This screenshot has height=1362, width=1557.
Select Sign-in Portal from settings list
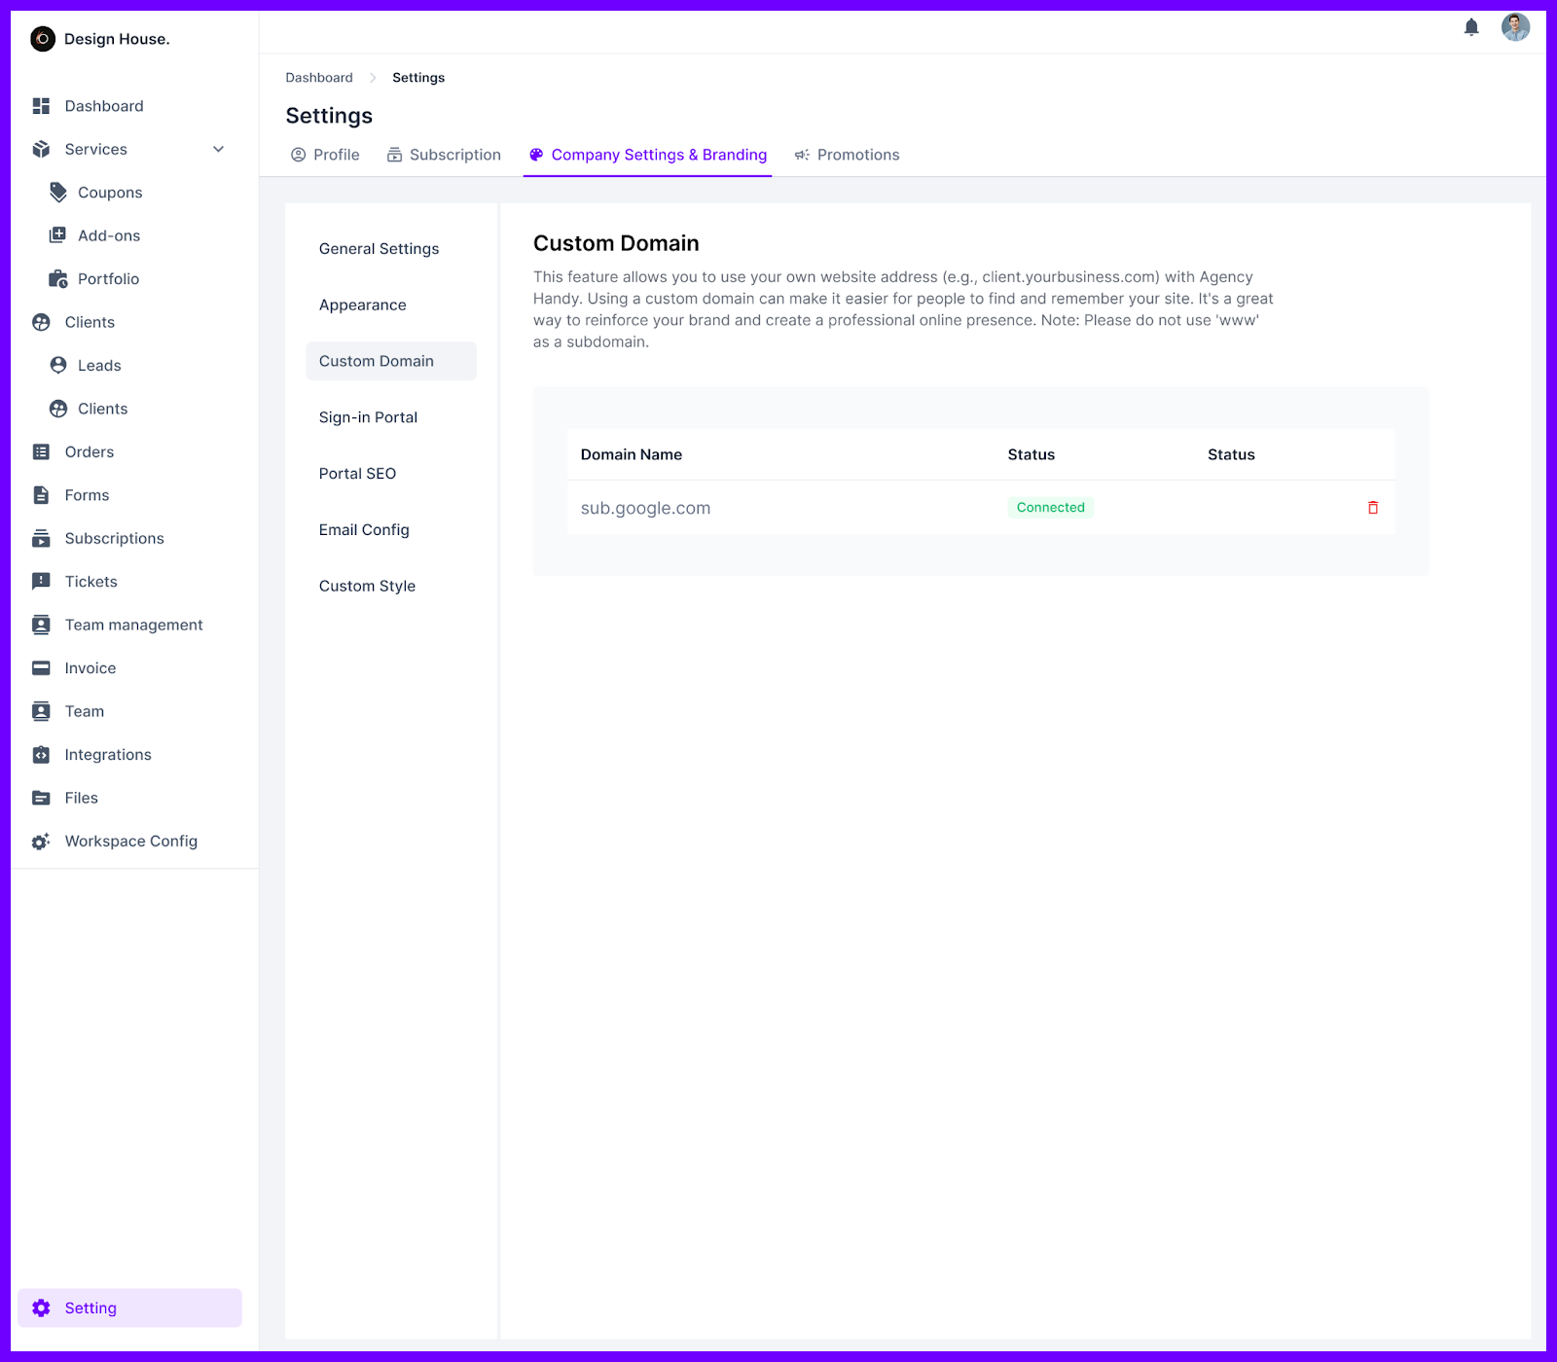coord(368,416)
